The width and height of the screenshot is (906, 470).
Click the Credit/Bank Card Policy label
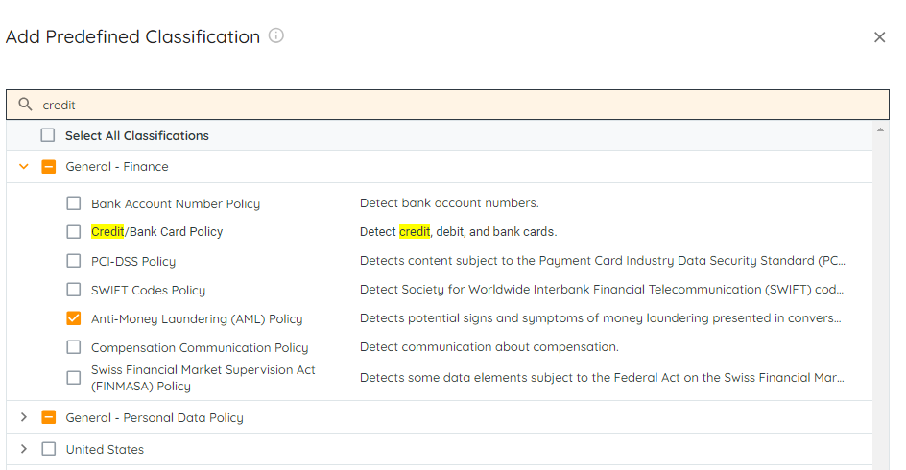point(156,231)
